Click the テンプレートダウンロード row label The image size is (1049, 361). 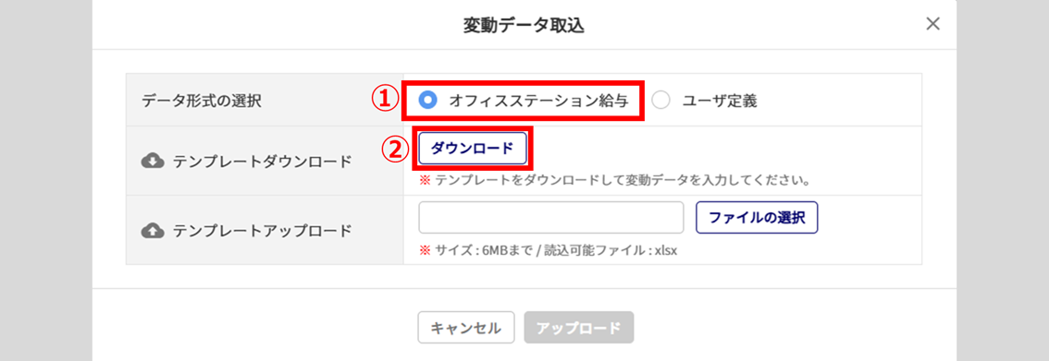263,161
